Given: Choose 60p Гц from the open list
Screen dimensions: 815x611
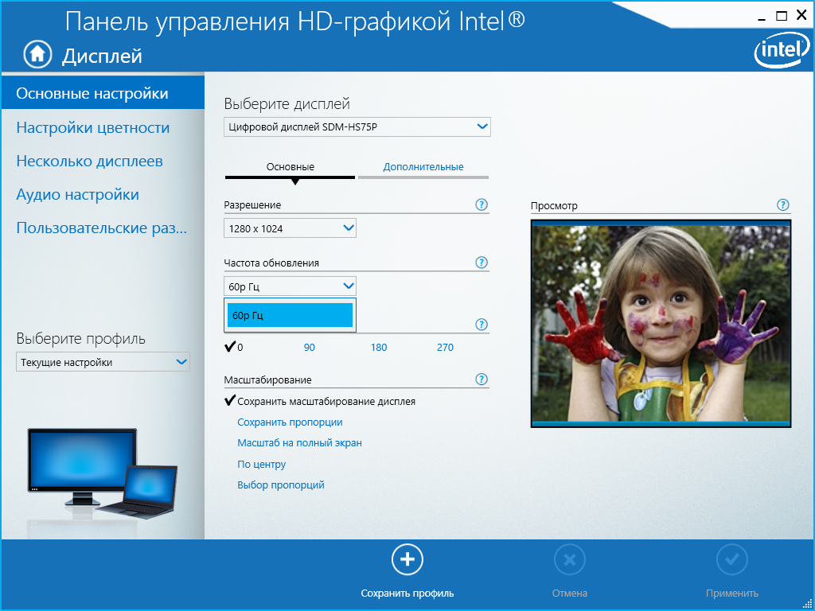Looking at the screenshot, I should coord(290,315).
